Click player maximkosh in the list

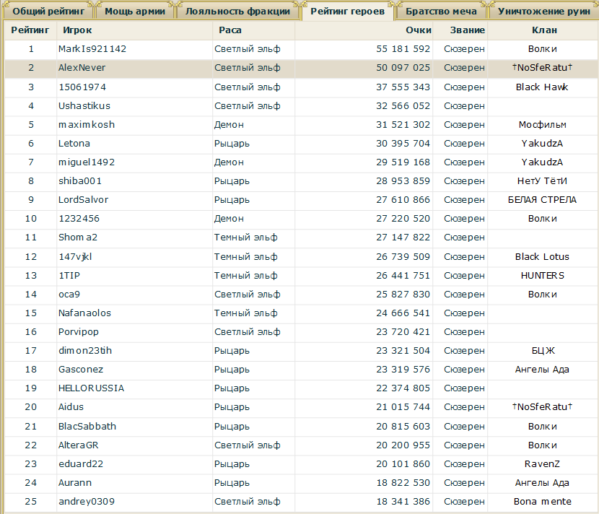[x=87, y=124]
